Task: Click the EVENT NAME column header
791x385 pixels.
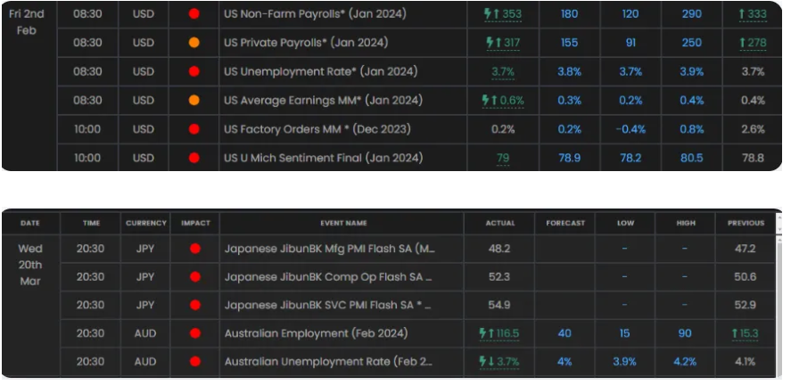Action: coord(345,223)
